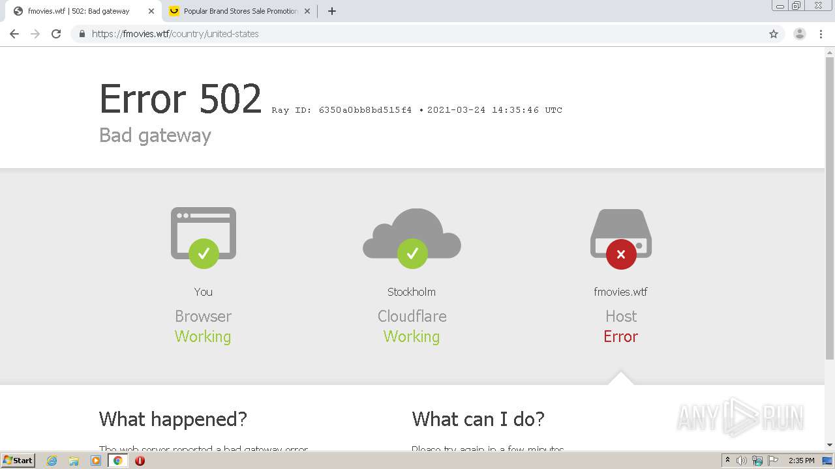The image size is (835, 469).
Task: Open the Action Center flag icon
Action: click(773, 461)
